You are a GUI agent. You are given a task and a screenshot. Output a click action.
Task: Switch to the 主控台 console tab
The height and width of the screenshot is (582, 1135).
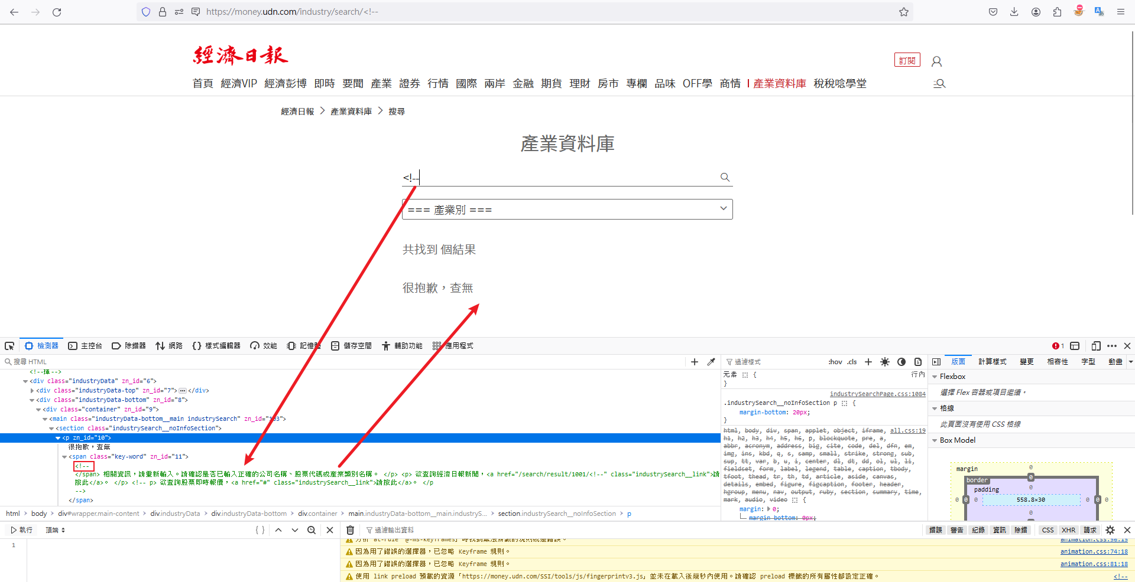click(x=85, y=346)
